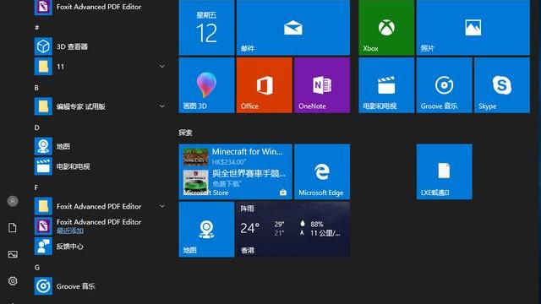
Task: Launch the Microsoft Edge tile
Action: 322,171
